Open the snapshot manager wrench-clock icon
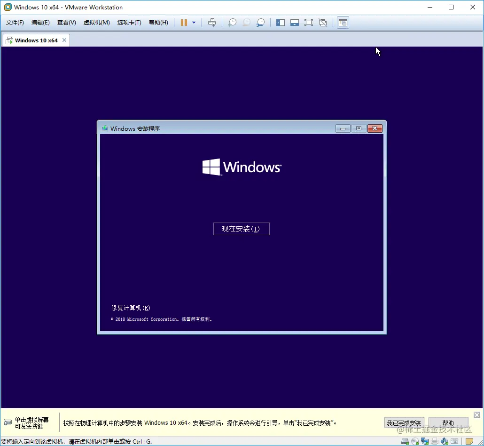The width and height of the screenshot is (484, 446). tap(260, 23)
